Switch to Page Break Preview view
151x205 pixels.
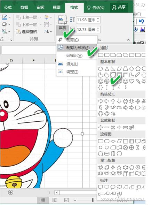[x=66, y=200]
